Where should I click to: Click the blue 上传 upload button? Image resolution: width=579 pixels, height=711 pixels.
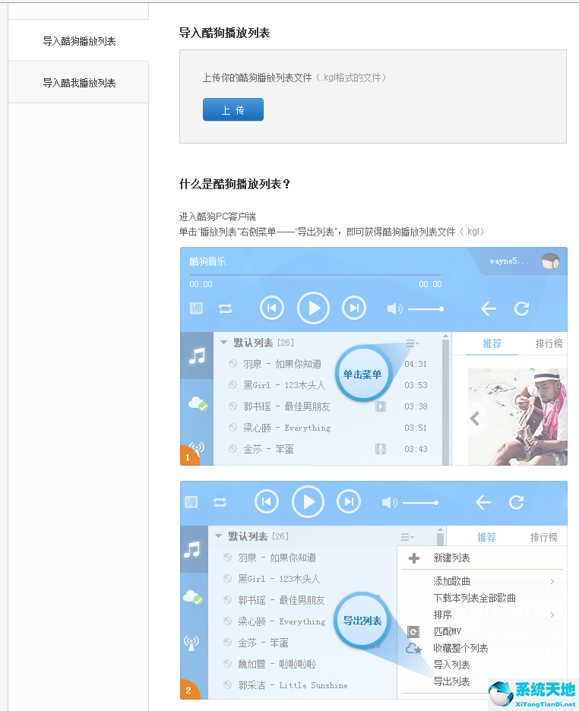pyautogui.click(x=233, y=109)
